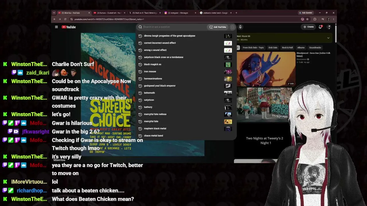Open Bloodywood - Dana Dan video title
This screenshot has height=206, width=367.
pyautogui.click(x=313, y=54)
